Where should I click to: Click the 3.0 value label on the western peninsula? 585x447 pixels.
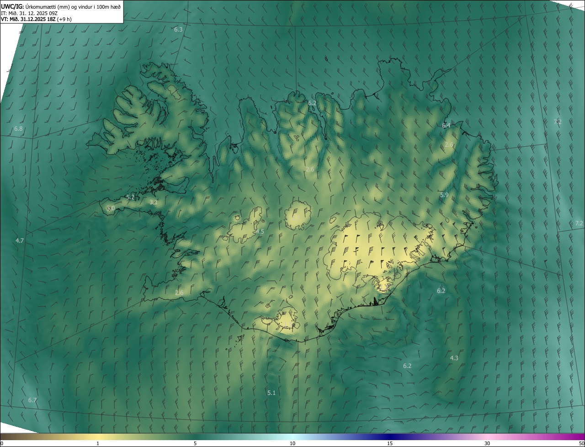(x=111, y=208)
